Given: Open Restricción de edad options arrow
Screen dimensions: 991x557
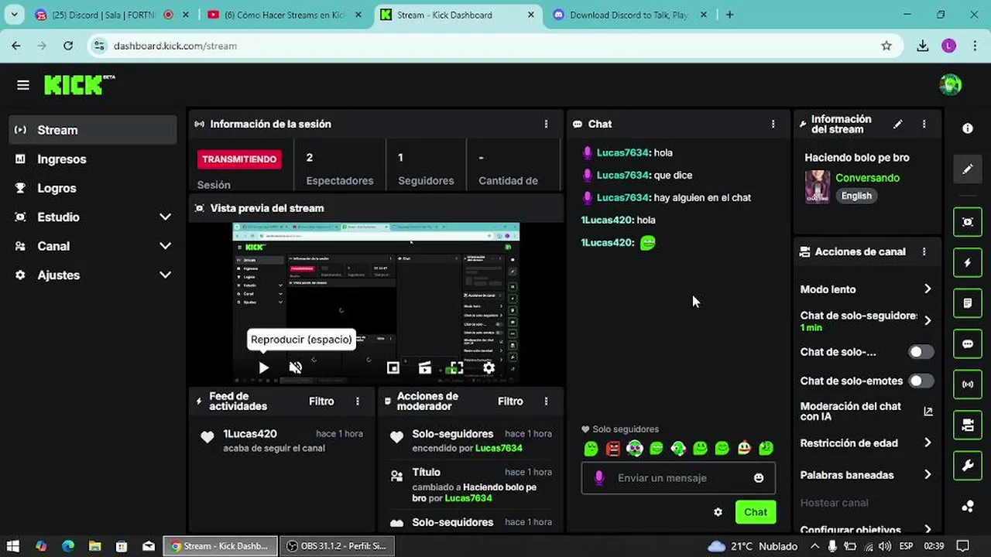Looking at the screenshot, I should tap(928, 443).
